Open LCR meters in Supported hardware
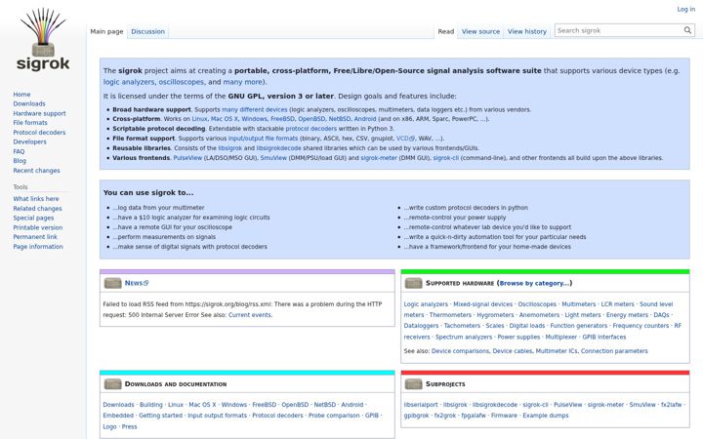This screenshot has width=703, height=439. pos(617,304)
